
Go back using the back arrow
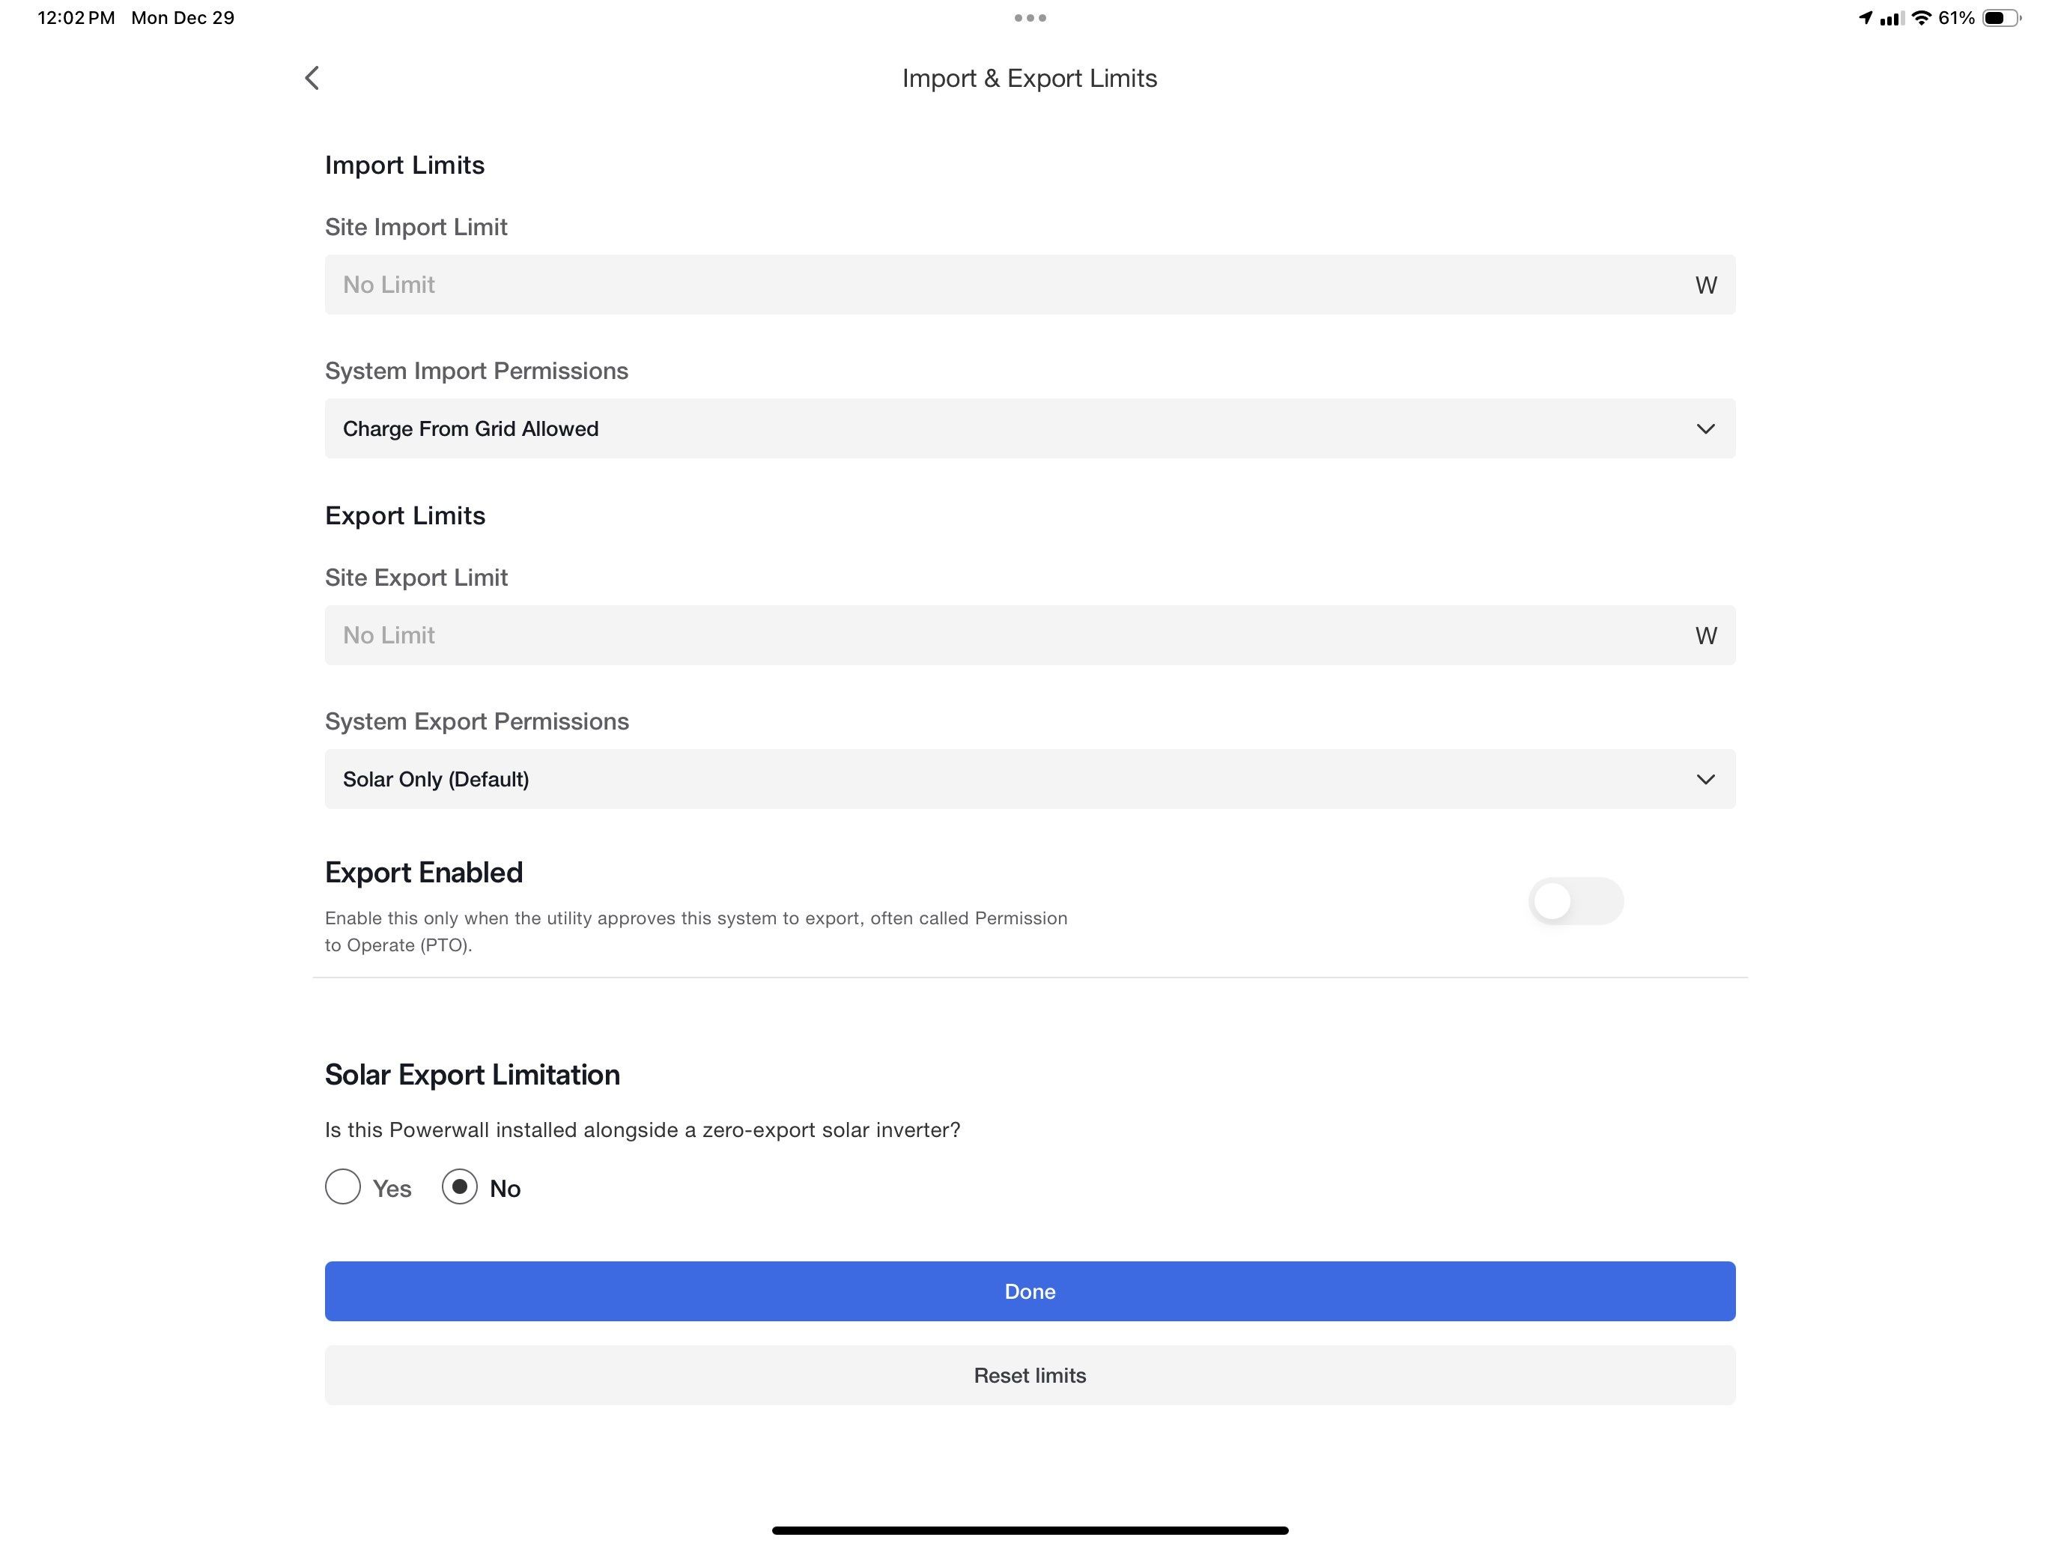click(312, 79)
